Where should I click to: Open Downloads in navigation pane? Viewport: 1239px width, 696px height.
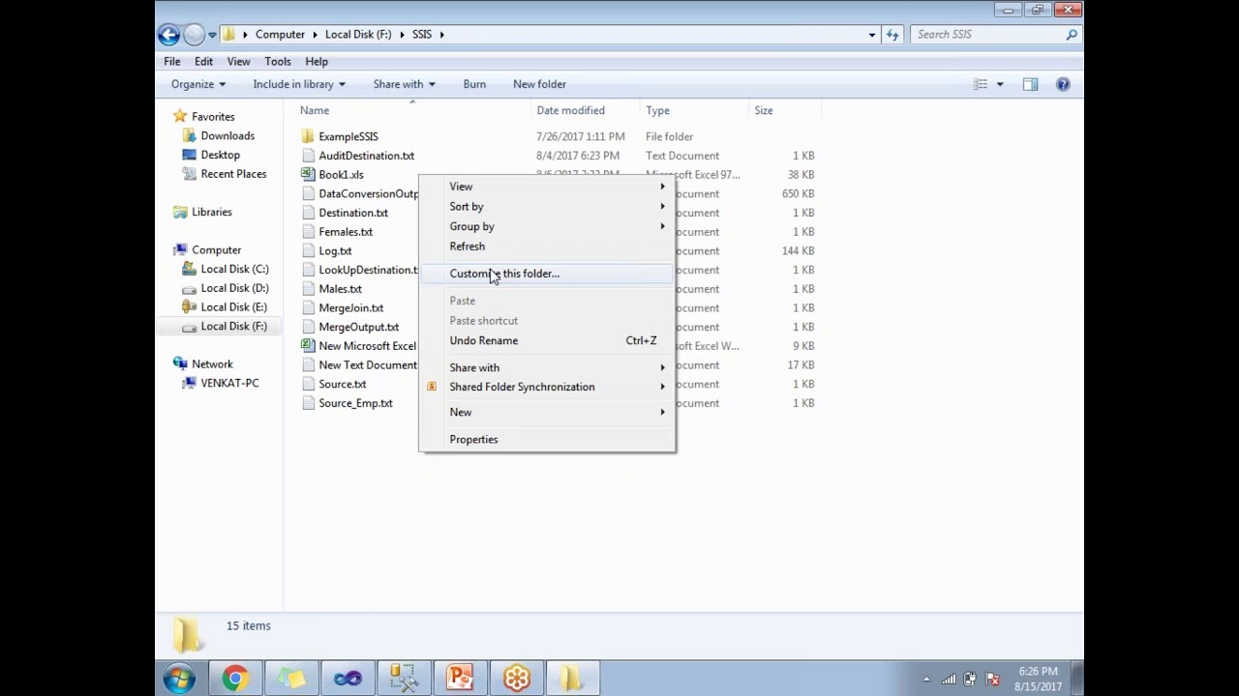(227, 136)
